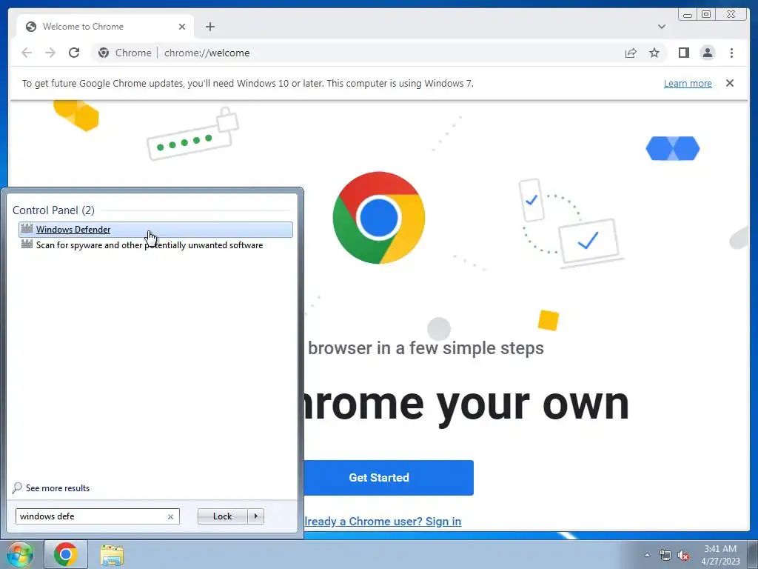Click the Show desktop strip
The width and height of the screenshot is (758, 569).
click(x=753, y=554)
